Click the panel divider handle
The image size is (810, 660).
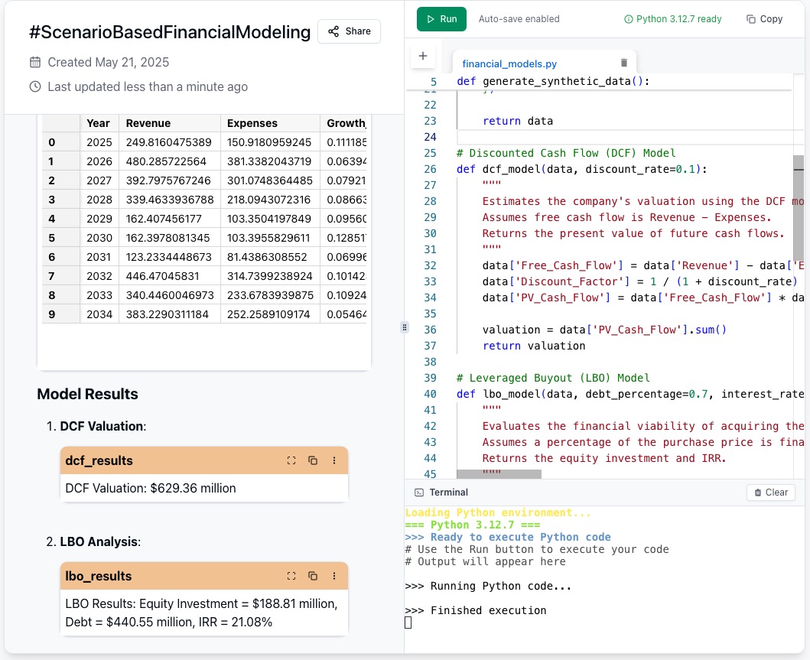[x=405, y=327]
